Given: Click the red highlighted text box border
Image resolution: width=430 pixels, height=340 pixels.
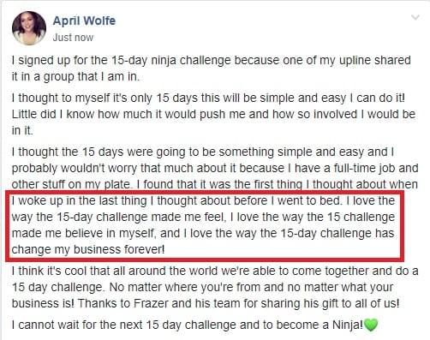Looking at the screenshot, I should (205, 225).
